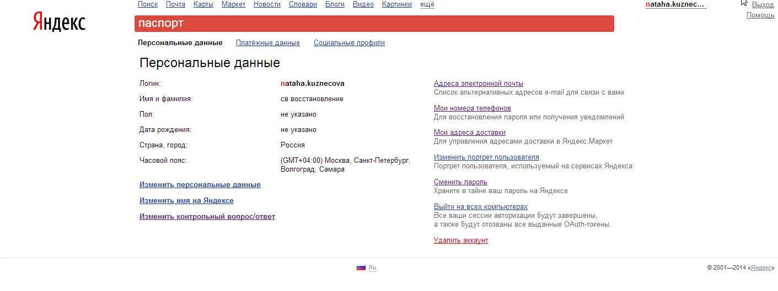Open the Почта service link

pos(175,4)
